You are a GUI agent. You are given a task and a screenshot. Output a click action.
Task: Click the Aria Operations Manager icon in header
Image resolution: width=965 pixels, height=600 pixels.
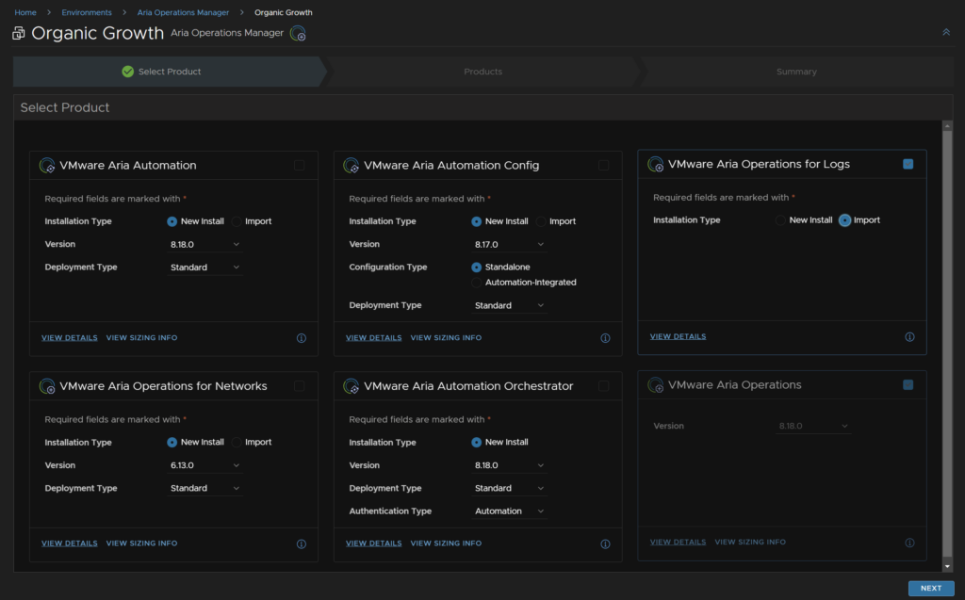[x=298, y=33]
